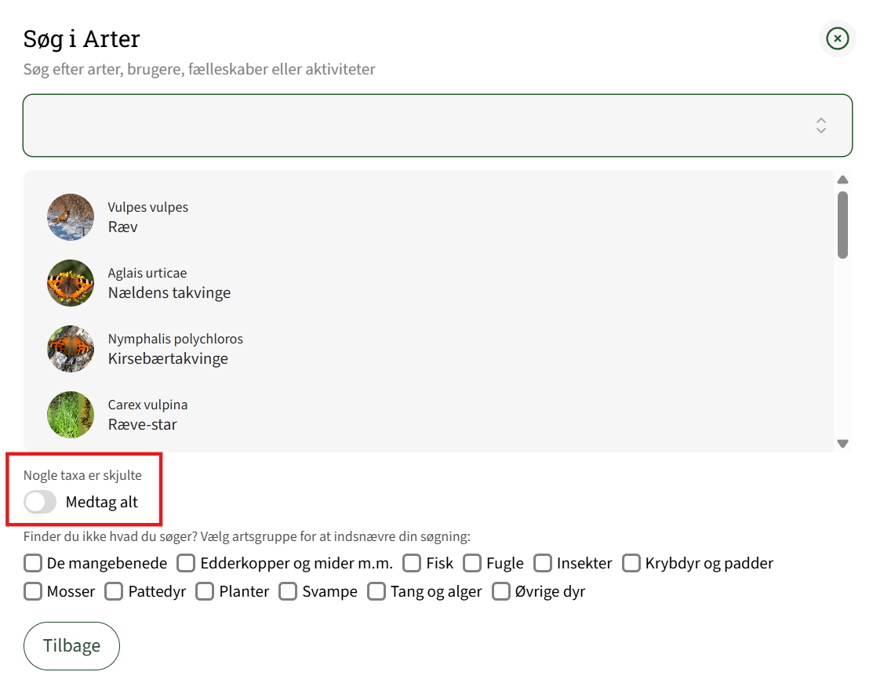Tick the Fugle checkbox
The width and height of the screenshot is (873, 690).
pyautogui.click(x=472, y=563)
